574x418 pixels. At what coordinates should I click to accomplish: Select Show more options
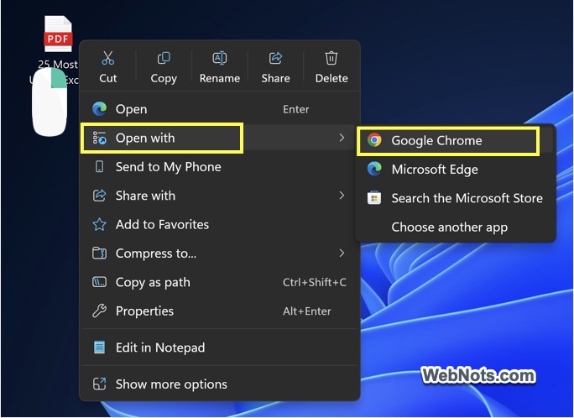tap(219, 384)
